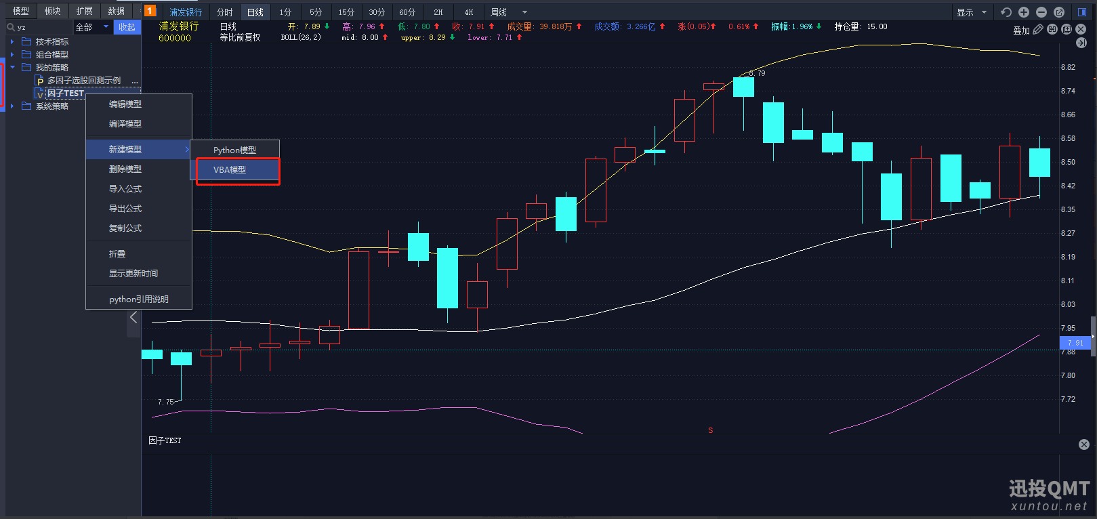Select 1分 chart period
Image resolution: width=1097 pixels, height=519 pixels.
click(285, 12)
